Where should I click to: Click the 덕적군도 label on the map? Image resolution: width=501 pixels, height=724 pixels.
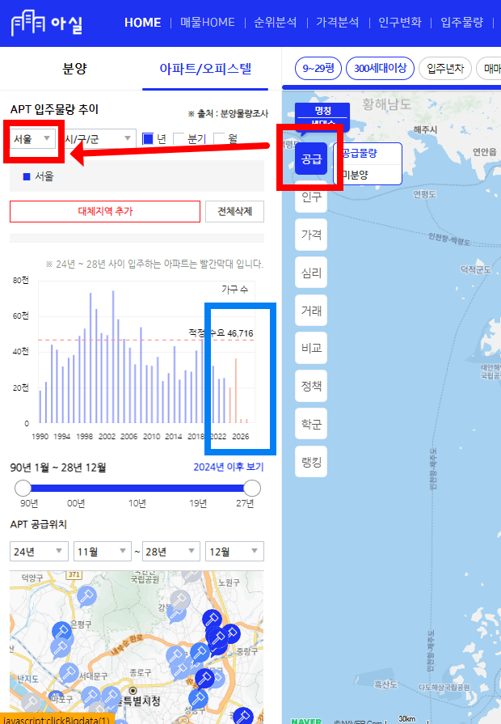(x=476, y=269)
